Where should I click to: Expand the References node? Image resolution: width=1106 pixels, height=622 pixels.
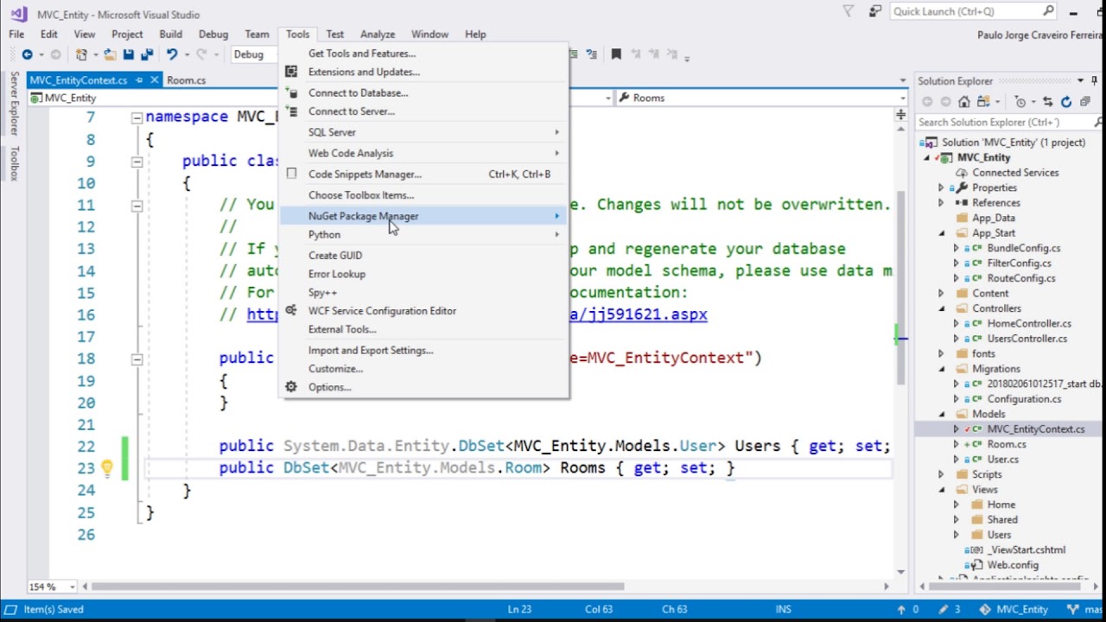(x=942, y=203)
